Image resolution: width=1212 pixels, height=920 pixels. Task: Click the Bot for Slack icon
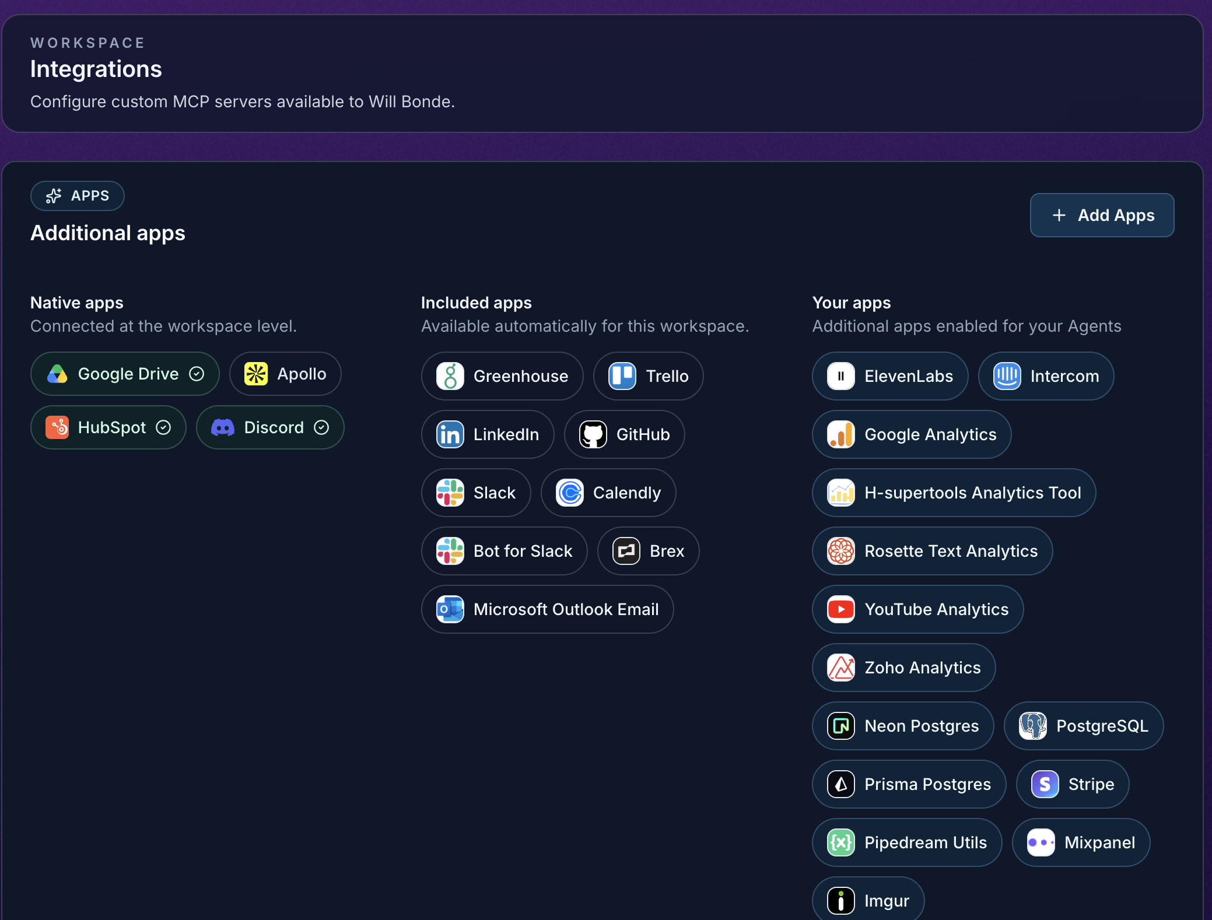click(x=450, y=551)
